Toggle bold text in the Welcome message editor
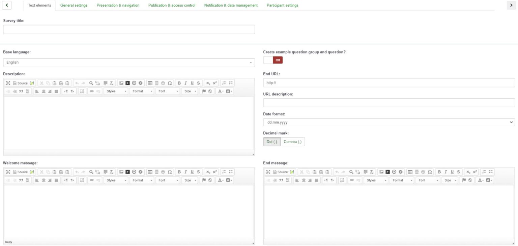518x246 pixels. click(x=179, y=172)
